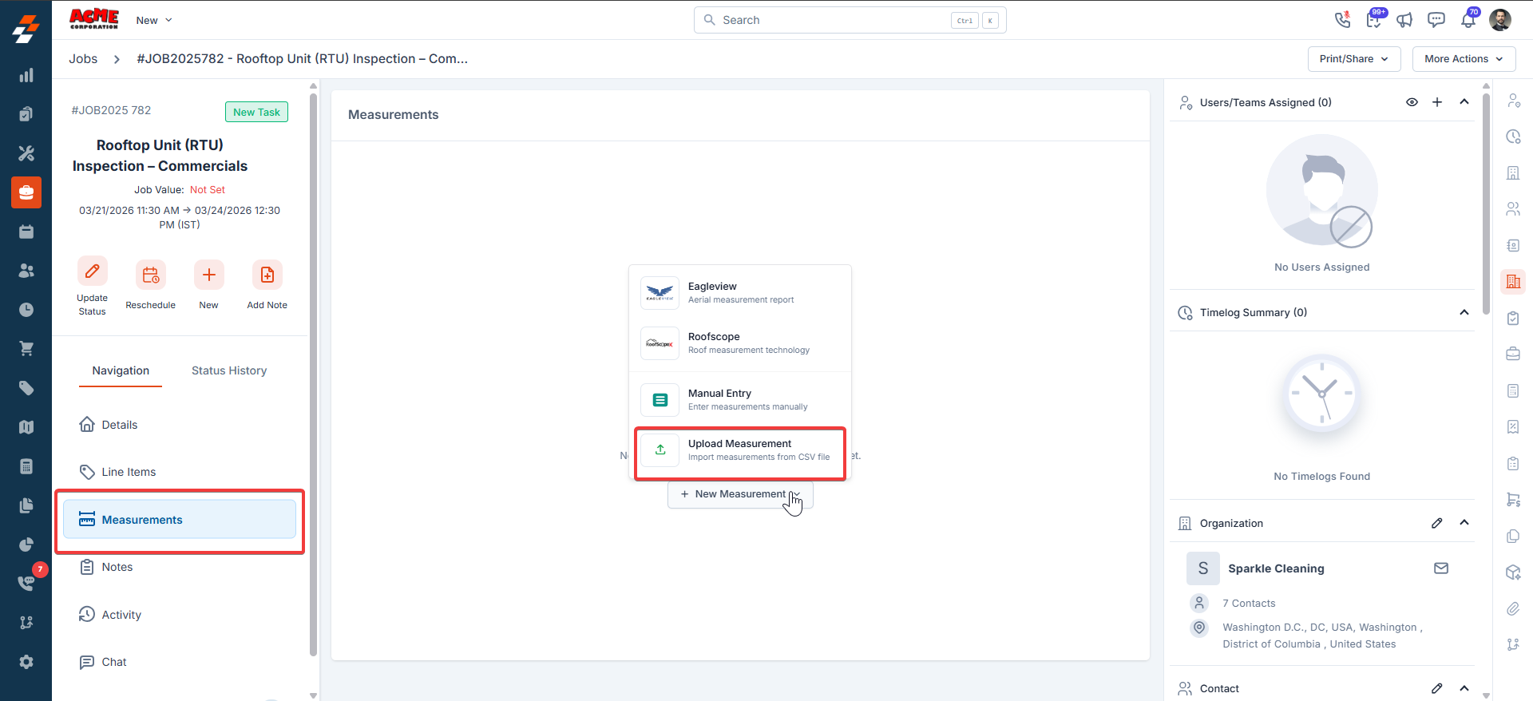This screenshot has height=701, width=1533.
Task: Click the right panel vertical scrollbar
Action: click(x=1486, y=204)
